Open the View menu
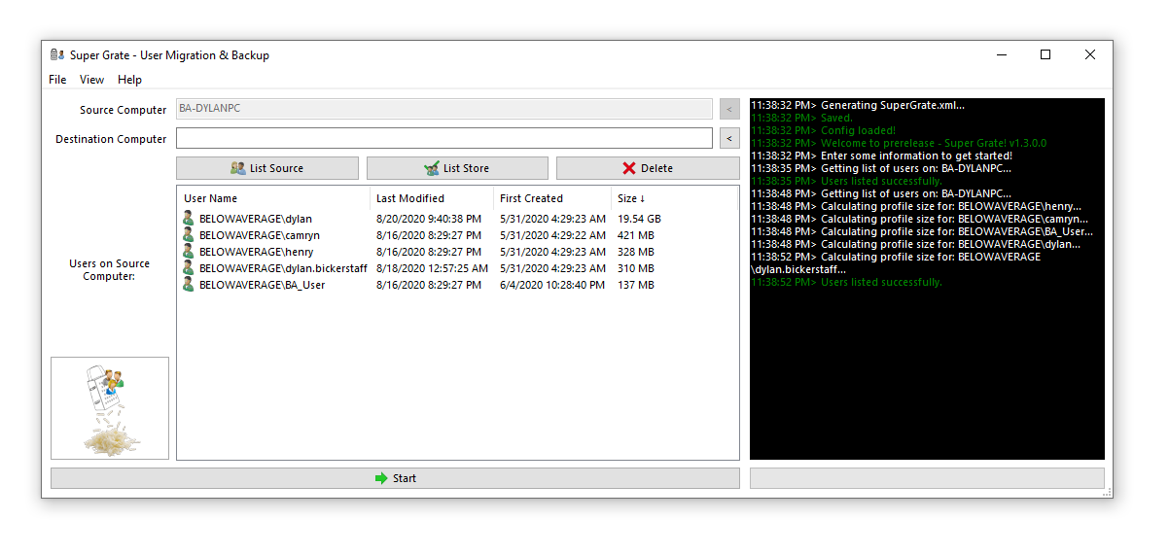Screen dimensions: 1169x555 pyautogui.click(x=92, y=80)
